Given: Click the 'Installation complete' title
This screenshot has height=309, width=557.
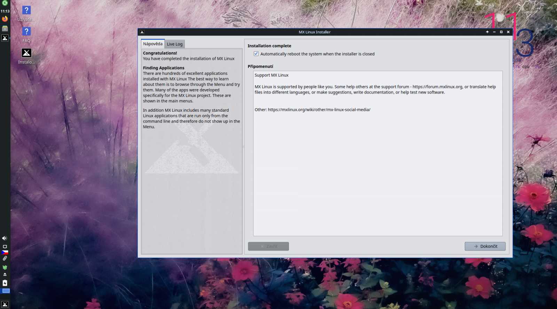Looking at the screenshot, I should click(x=269, y=46).
